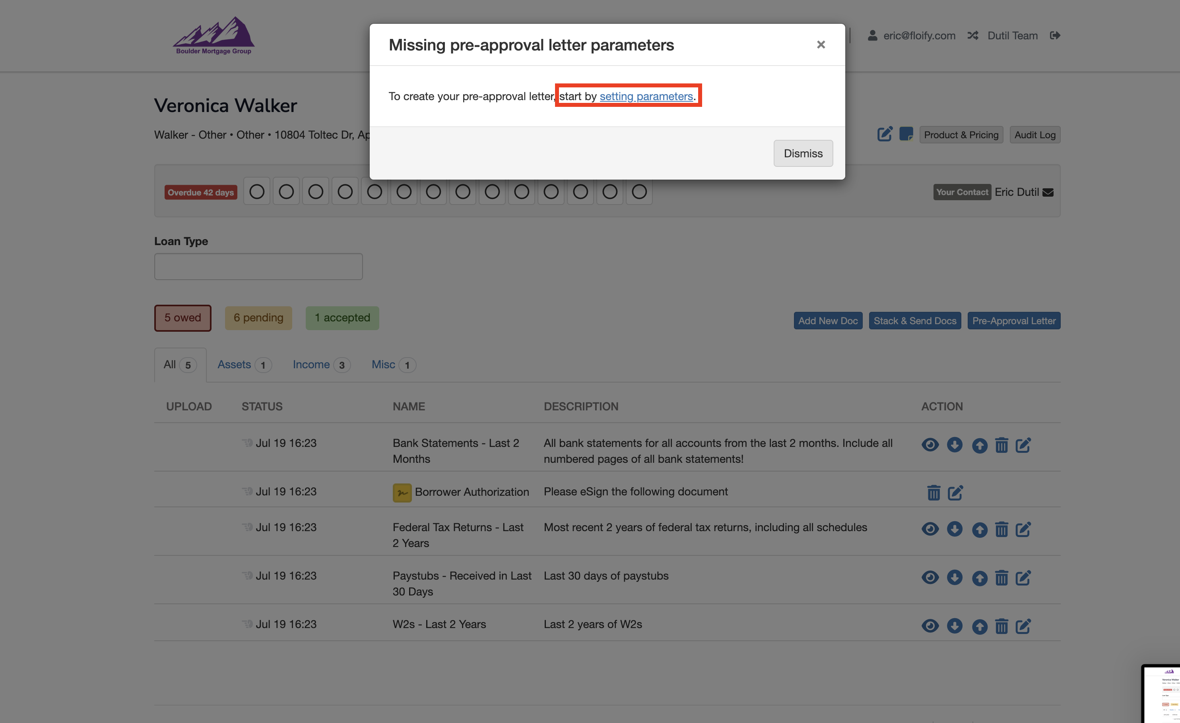Preview the W2s document with eye icon

pyautogui.click(x=930, y=626)
